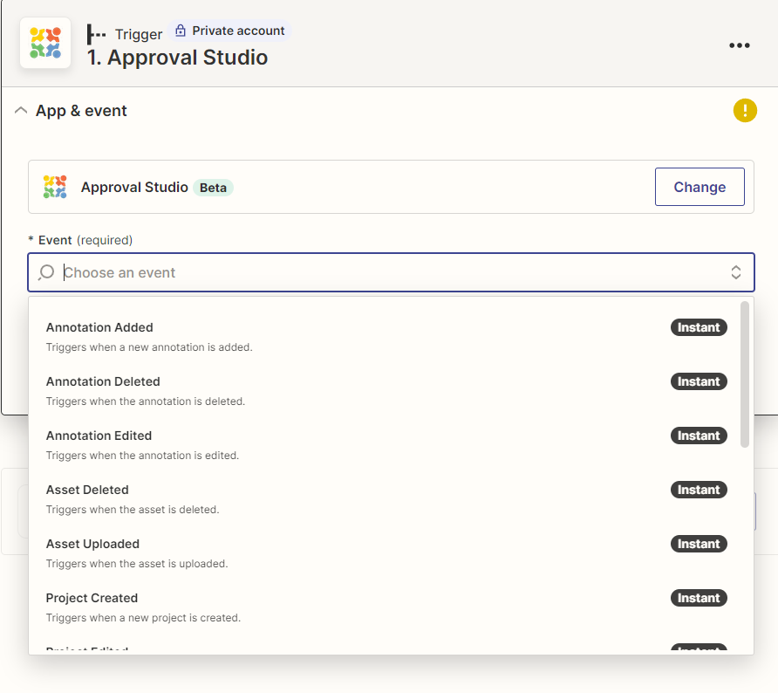Open the three-dot more options menu
Viewport: 778px width, 693px height.
739,45
